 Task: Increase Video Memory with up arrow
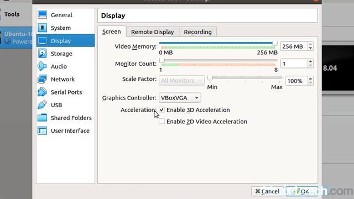[310, 44]
